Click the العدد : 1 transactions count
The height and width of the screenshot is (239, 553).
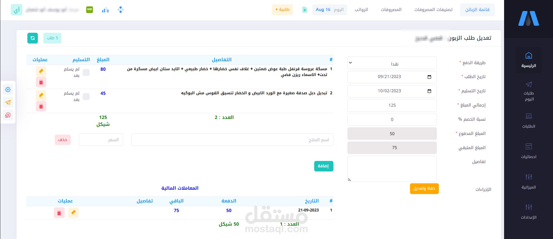click(x=289, y=224)
